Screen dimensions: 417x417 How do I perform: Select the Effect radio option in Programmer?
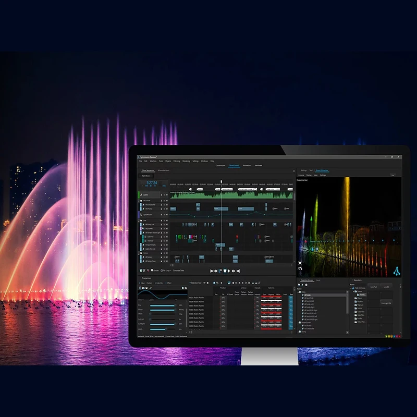click(x=169, y=283)
